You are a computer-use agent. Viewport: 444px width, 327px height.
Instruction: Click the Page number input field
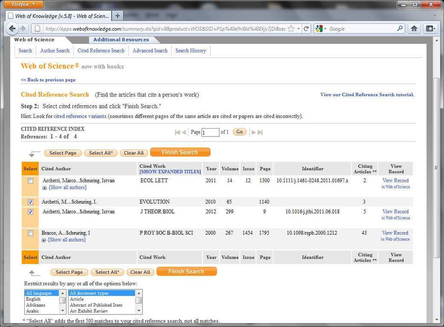[x=210, y=133]
